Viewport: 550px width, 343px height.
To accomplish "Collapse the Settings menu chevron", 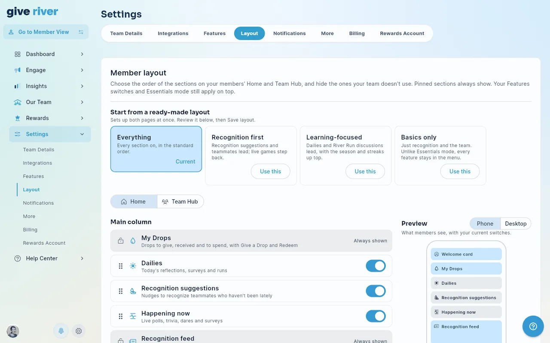I will coord(82,134).
